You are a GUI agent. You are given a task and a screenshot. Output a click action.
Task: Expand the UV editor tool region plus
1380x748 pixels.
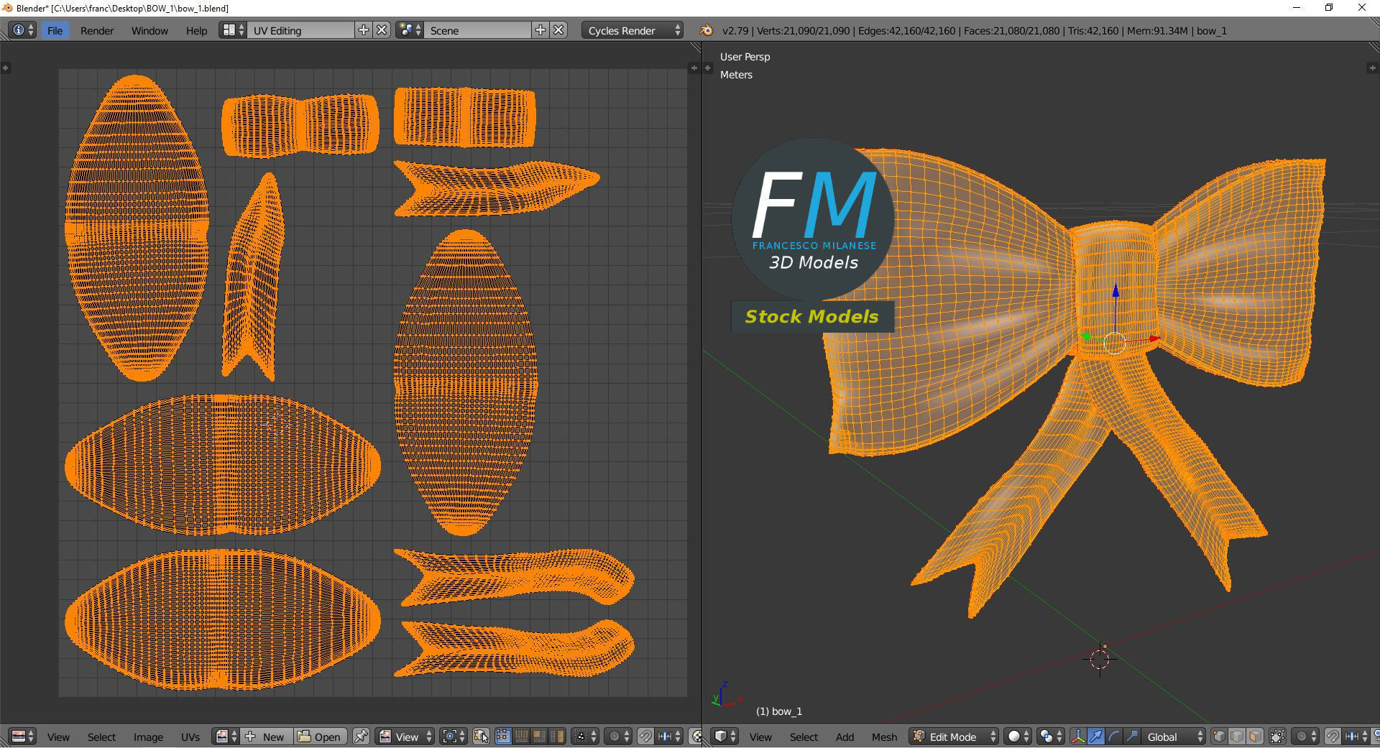5,68
